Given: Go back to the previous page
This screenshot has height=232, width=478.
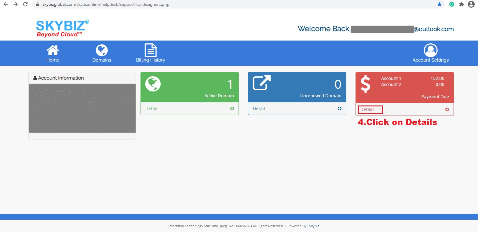Looking at the screenshot, I should [x=5, y=5].
